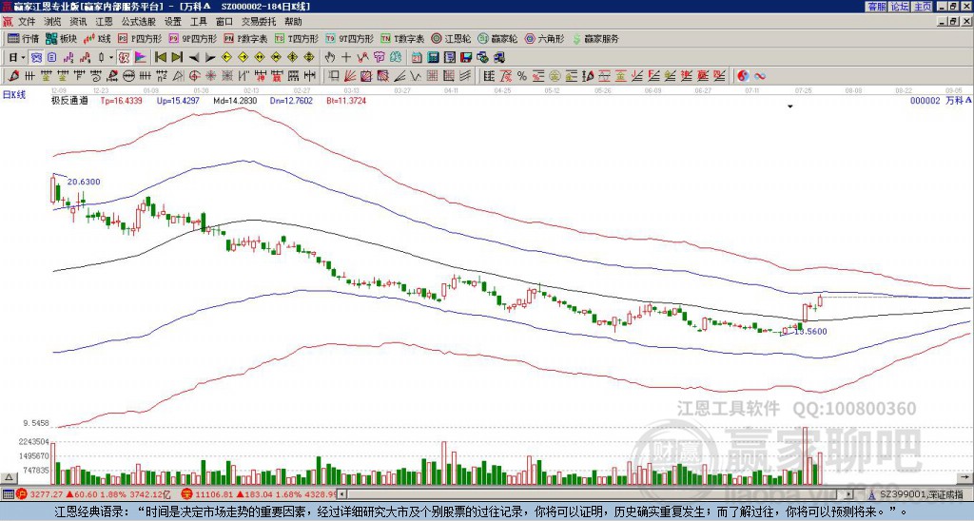
Task: Toggle the 权 rights-adjustment icon
Action: coord(125,58)
